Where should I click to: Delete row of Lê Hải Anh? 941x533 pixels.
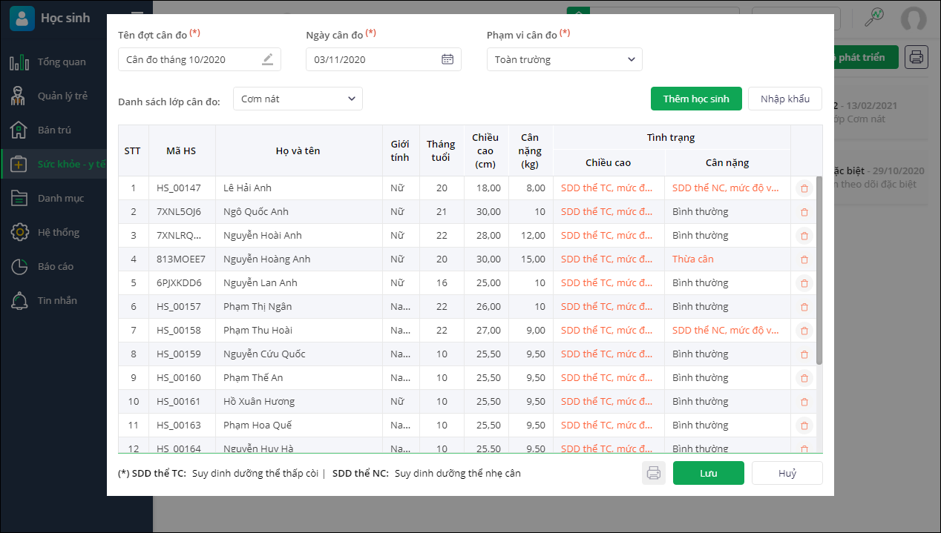[804, 188]
